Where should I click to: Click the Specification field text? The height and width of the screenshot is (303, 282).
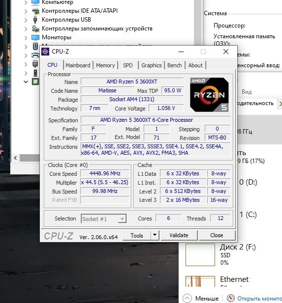coord(156,120)
